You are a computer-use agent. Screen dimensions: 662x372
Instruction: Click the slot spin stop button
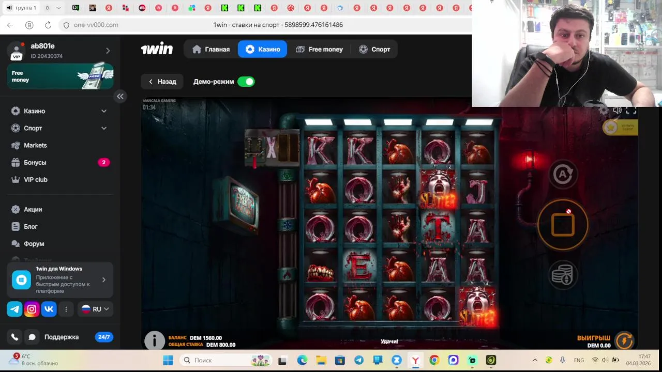[x=563, y=225]
